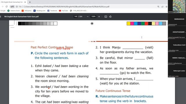The image size is (186, 104).
Task: Zoom in the PDF with plus button
Action: (99, 17)
